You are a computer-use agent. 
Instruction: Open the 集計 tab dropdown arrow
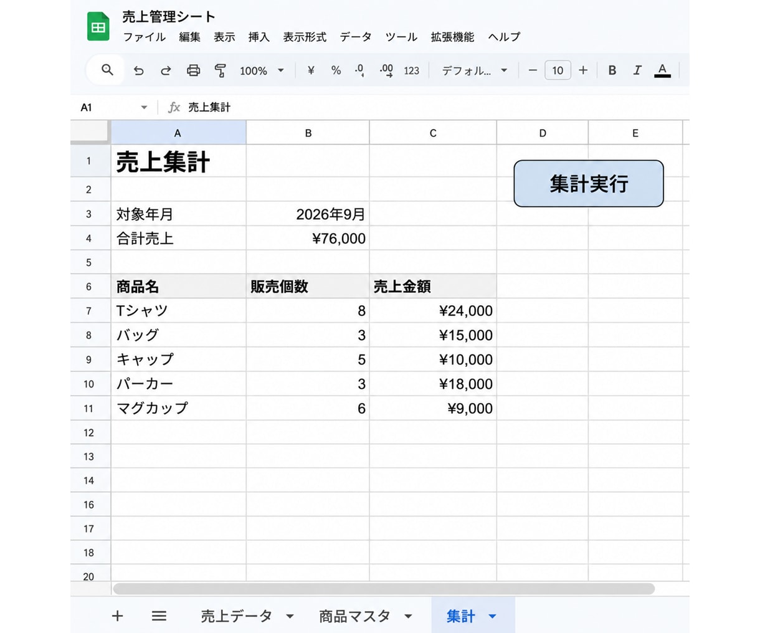[492, 616]
